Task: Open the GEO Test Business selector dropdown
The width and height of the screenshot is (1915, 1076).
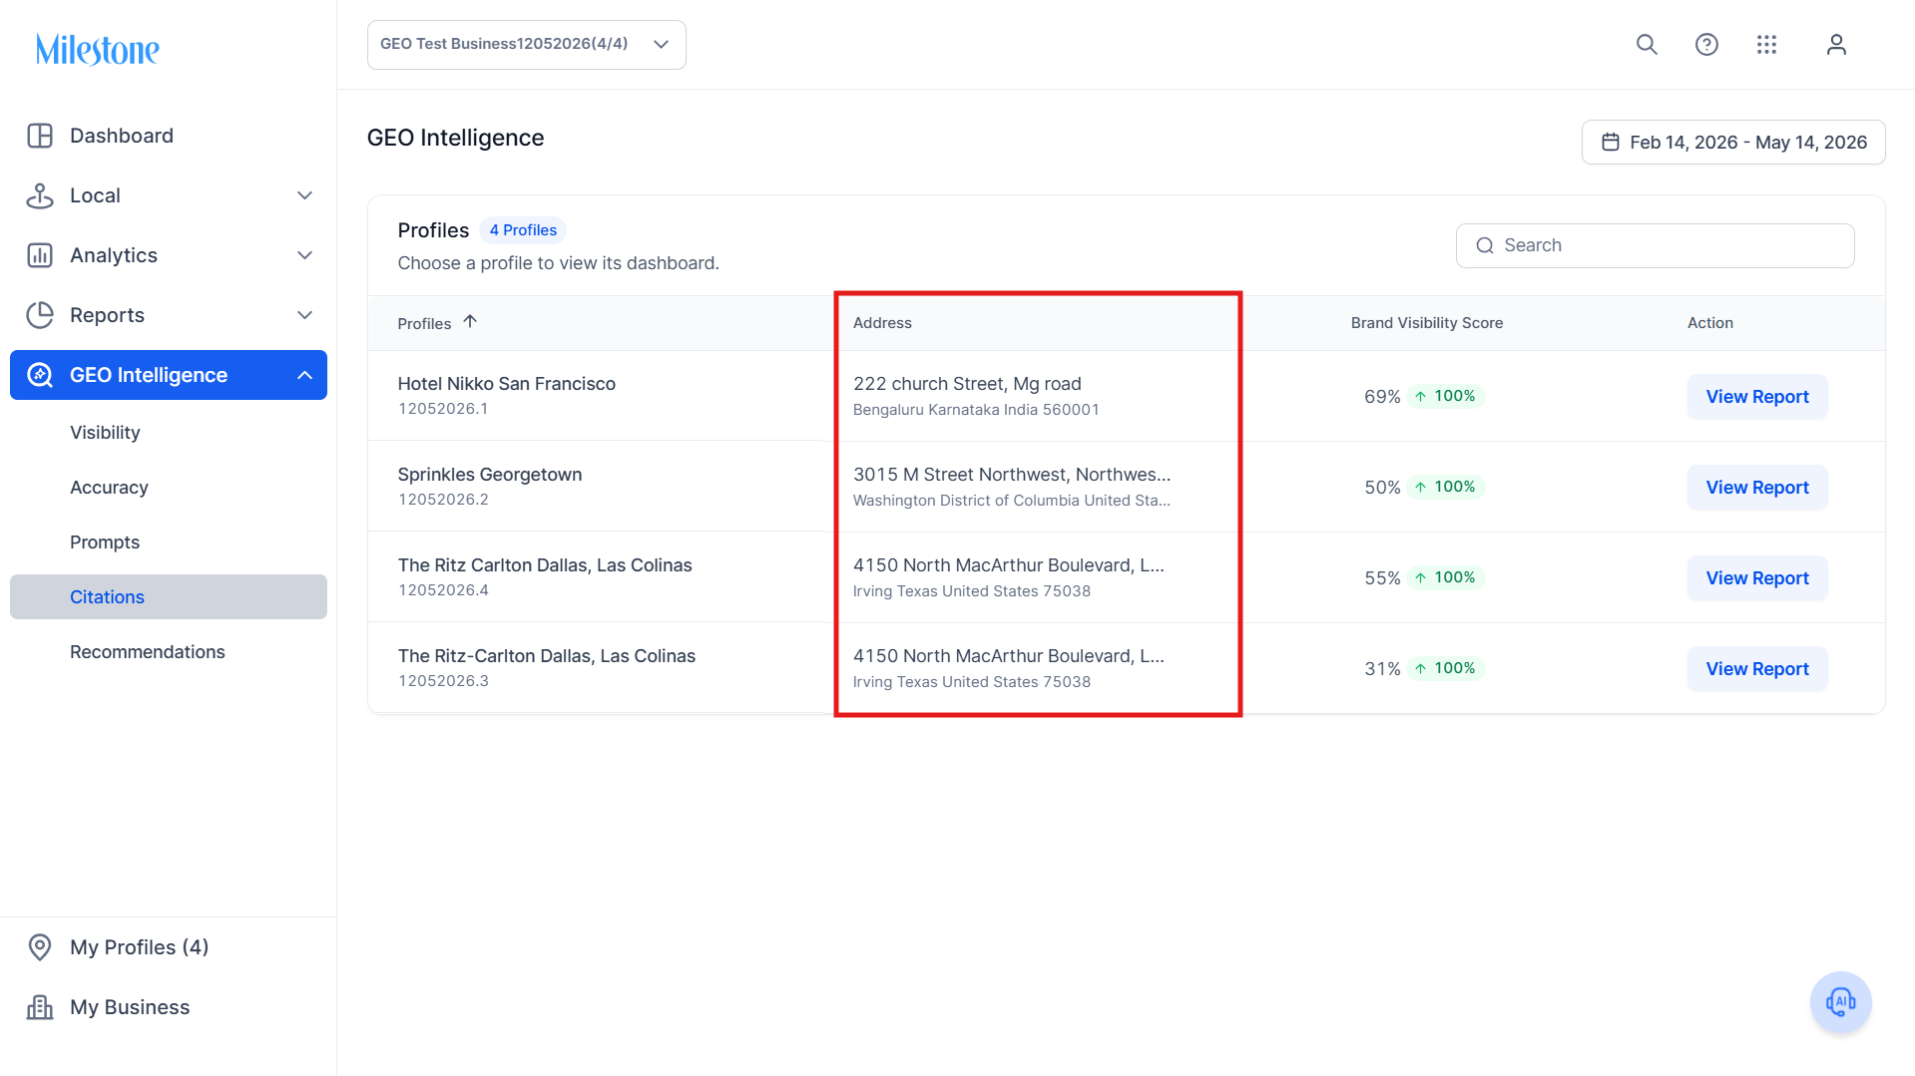Action: point(526,45)
